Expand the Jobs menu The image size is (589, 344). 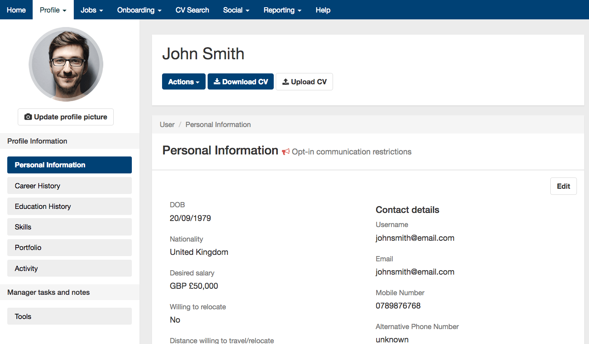[92, 10]
